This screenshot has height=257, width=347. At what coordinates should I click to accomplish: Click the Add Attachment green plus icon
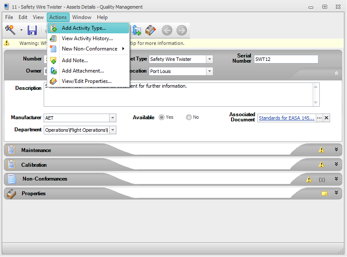point(54,71)
